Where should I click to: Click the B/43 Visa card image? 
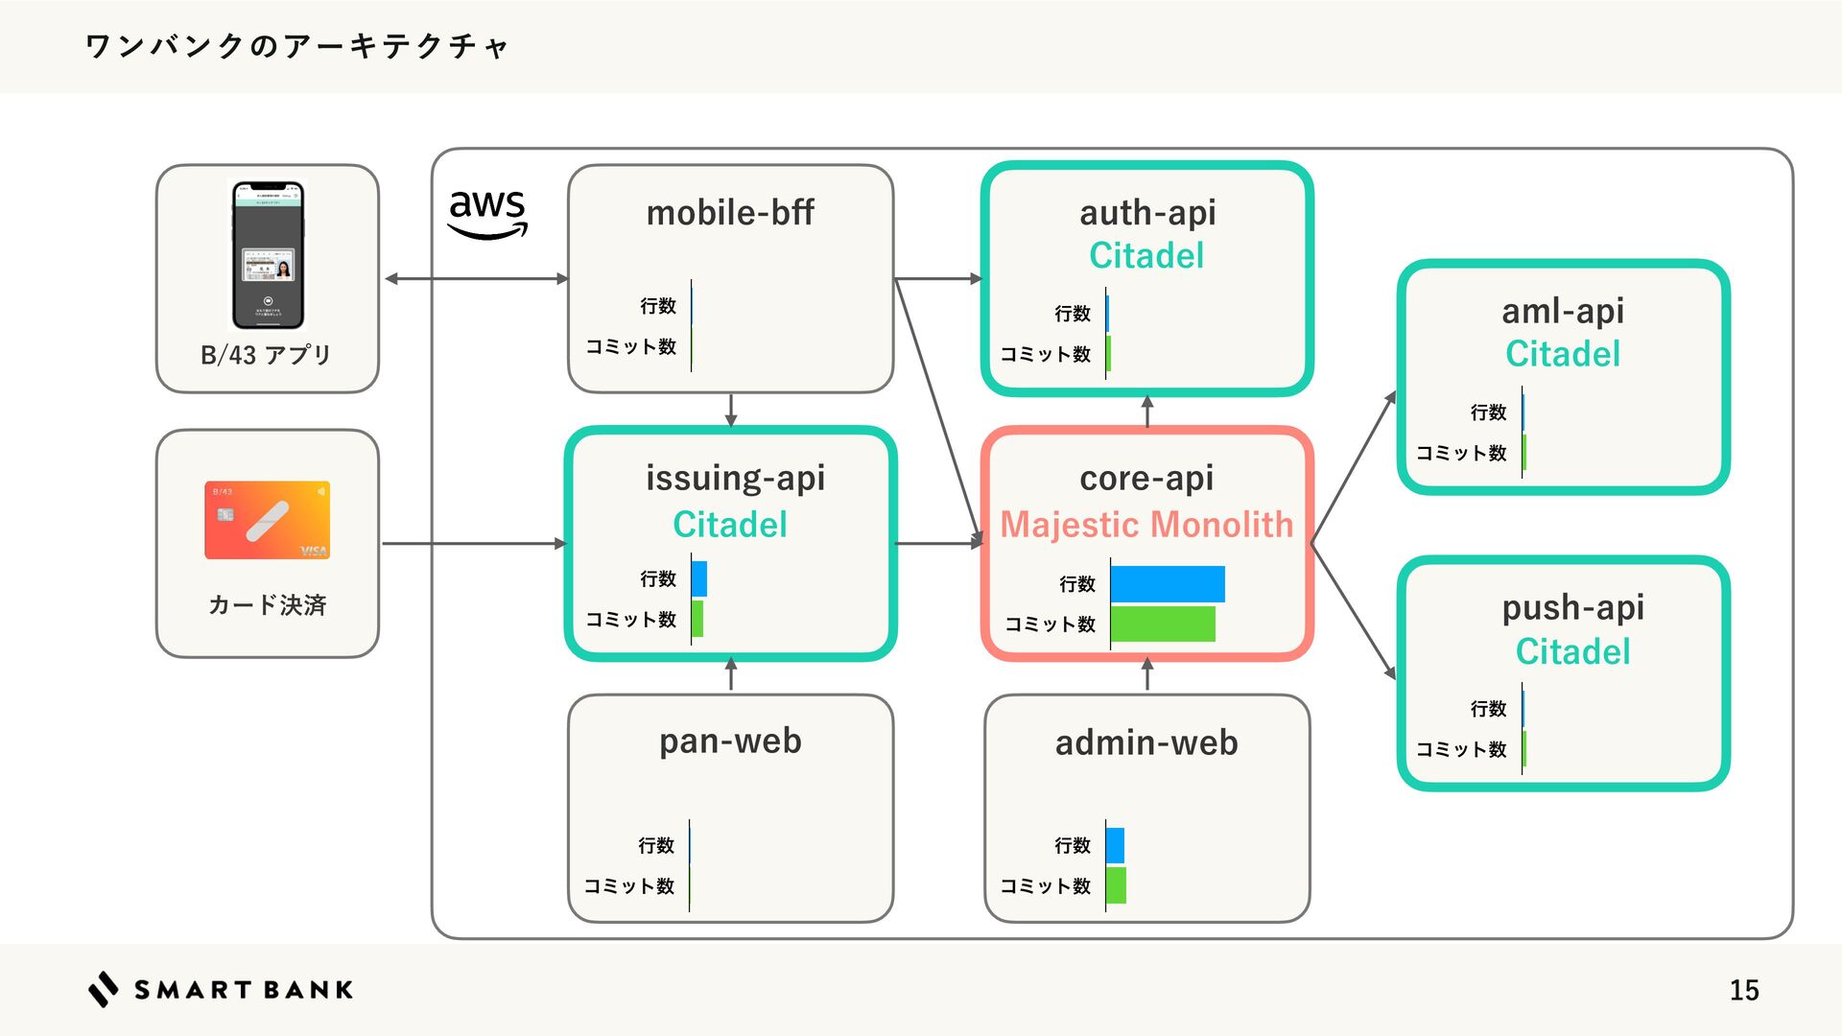(x=268, y=520)
